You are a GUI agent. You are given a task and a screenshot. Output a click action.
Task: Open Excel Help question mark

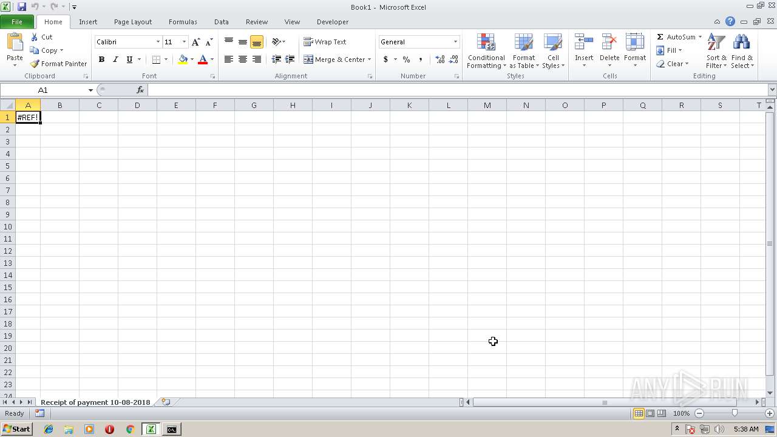coord(730,22)
